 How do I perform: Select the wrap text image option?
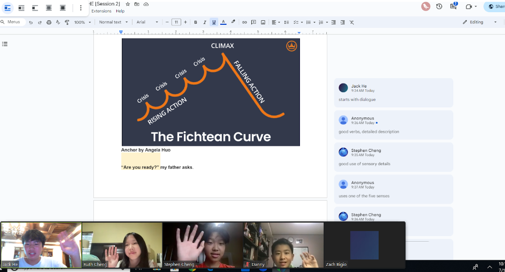pos(21,8)
